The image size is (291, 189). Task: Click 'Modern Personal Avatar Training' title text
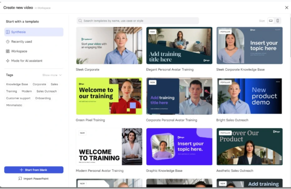coord(100,171)
